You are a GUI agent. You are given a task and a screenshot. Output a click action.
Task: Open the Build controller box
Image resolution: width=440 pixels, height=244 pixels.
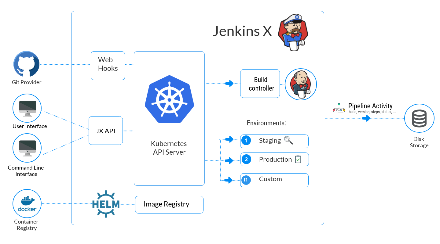pos(260,84)
